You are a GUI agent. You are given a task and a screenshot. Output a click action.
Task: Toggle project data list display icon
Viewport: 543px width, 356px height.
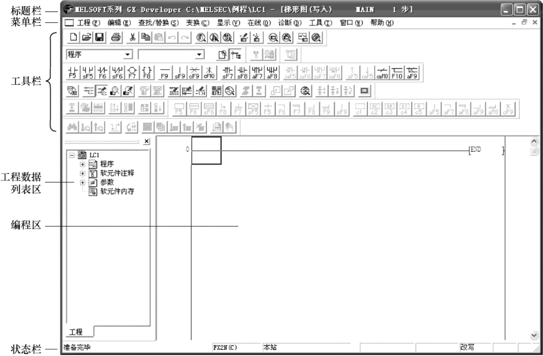[236, 55]
